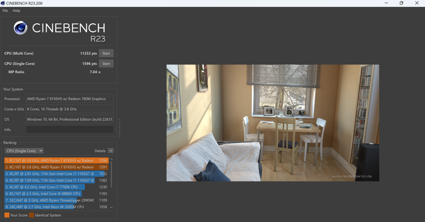Select the Intel Core i9-9880H ranking row
This screenshot has height=222, width=425.
[56, 193]
